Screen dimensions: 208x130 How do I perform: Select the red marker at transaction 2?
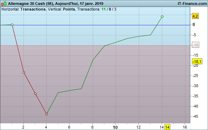tap(24, 72)
